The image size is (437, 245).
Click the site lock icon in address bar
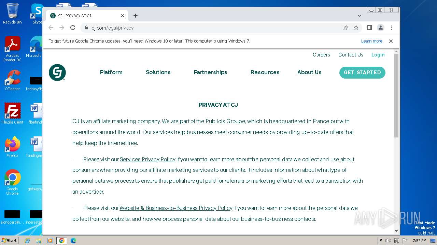click(86, 28)
